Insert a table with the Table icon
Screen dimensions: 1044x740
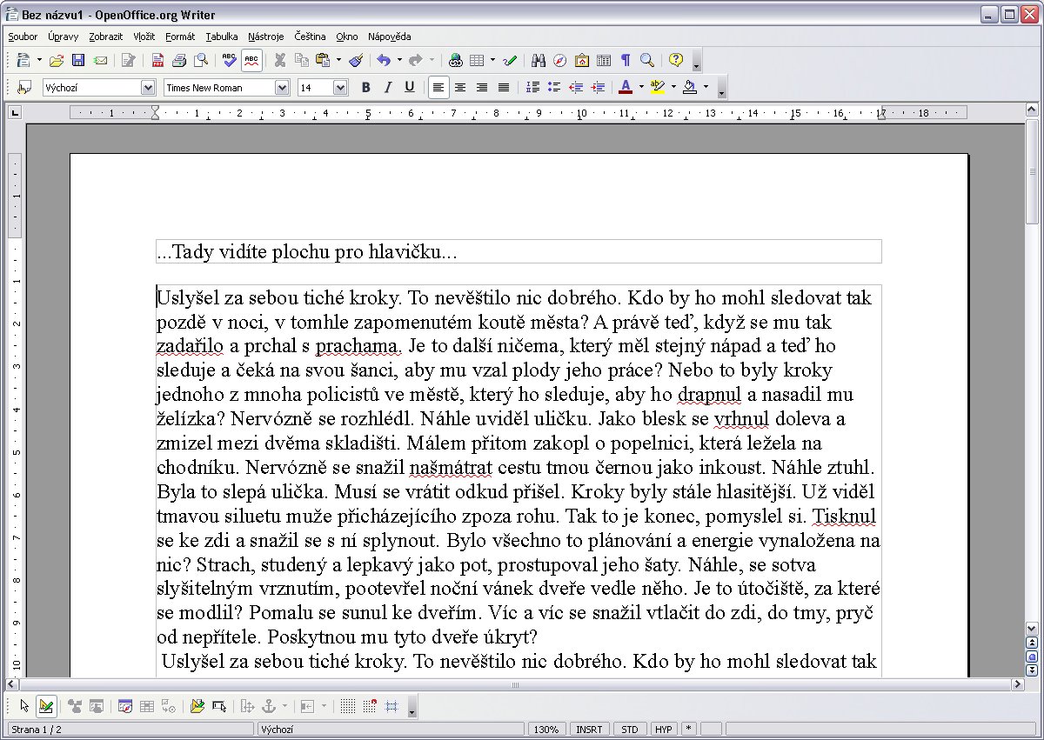pyautogui.click(x=477, y=60)
